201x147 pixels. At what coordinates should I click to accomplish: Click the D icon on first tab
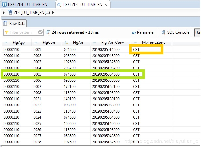click(4, 5)
